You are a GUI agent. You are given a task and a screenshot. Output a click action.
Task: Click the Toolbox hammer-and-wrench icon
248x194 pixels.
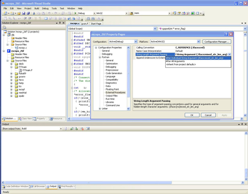coord(188,13)
